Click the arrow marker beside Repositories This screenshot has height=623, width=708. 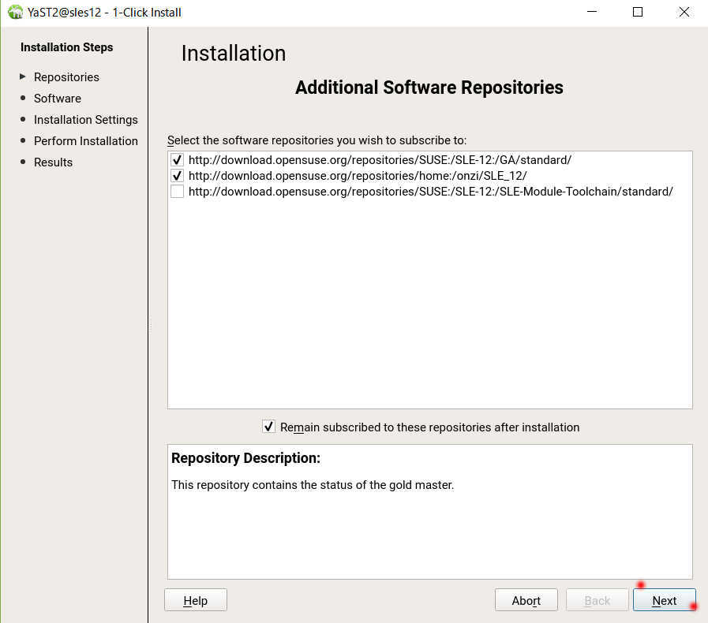point(23,76)
